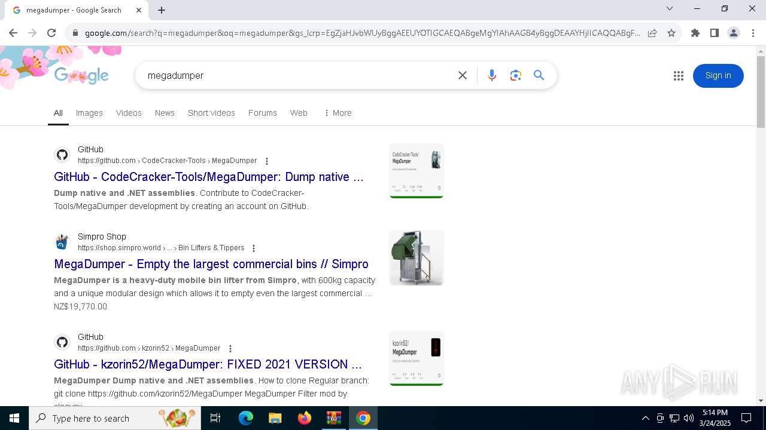Reload the page with refresh icon
This screenshot has height=430, width=766.
tap(51, 33)
